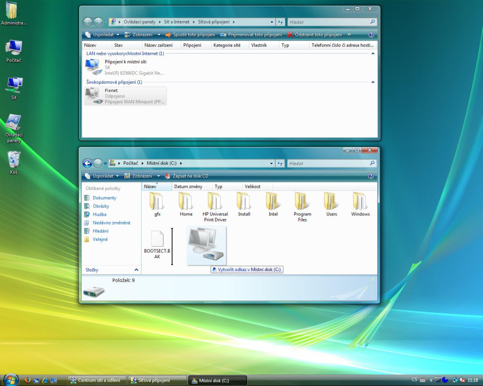The width and height of the screenshot is (483, 386).
Task: Sort by the Kategorie sítě column
Action: click(x=230, y=45)
